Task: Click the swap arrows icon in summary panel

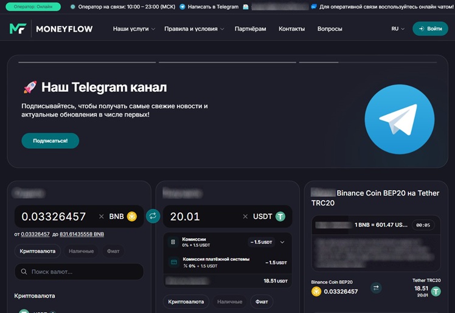Action: coord(376,288)
